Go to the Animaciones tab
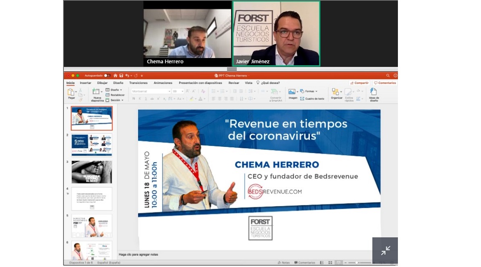481x267 pixels. (x=163, y=83)
